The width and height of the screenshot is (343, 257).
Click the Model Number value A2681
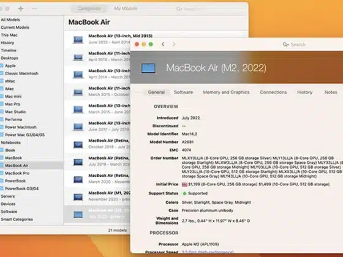pyautogui.click(x=187, y=142)
